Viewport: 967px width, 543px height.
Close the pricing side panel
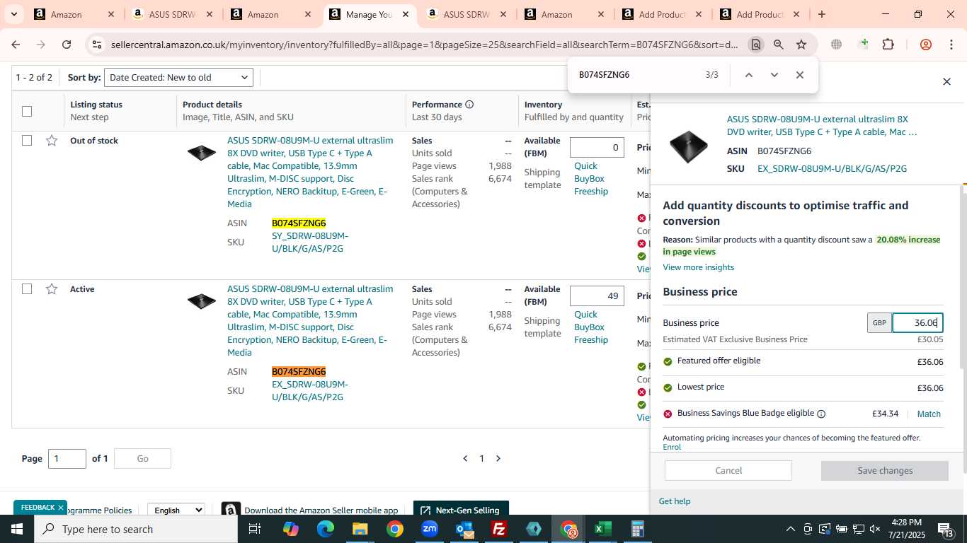(x=946, y=82)
